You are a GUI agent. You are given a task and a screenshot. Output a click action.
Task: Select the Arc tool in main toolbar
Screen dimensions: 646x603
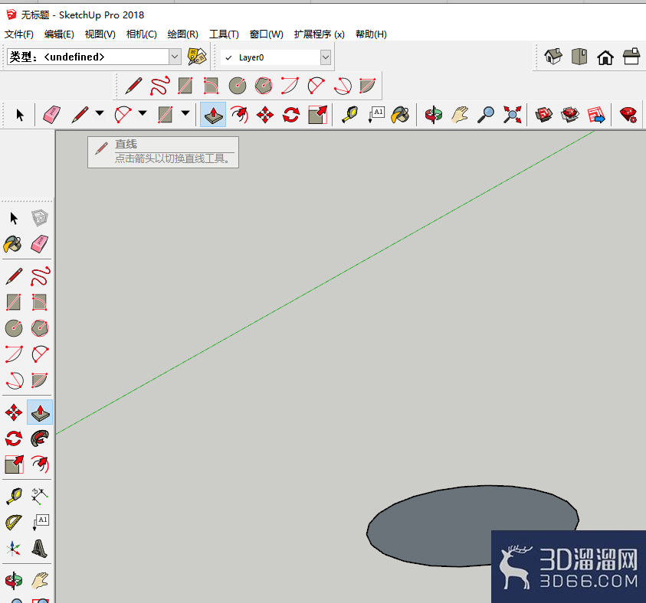[x=123, y=115]
